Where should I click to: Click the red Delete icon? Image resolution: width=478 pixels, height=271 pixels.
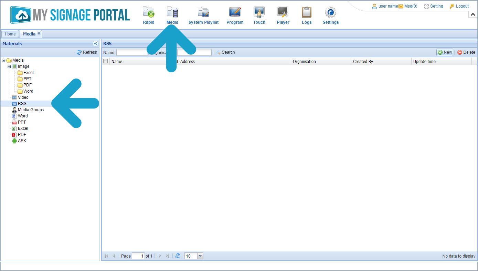tap(460, 52)
